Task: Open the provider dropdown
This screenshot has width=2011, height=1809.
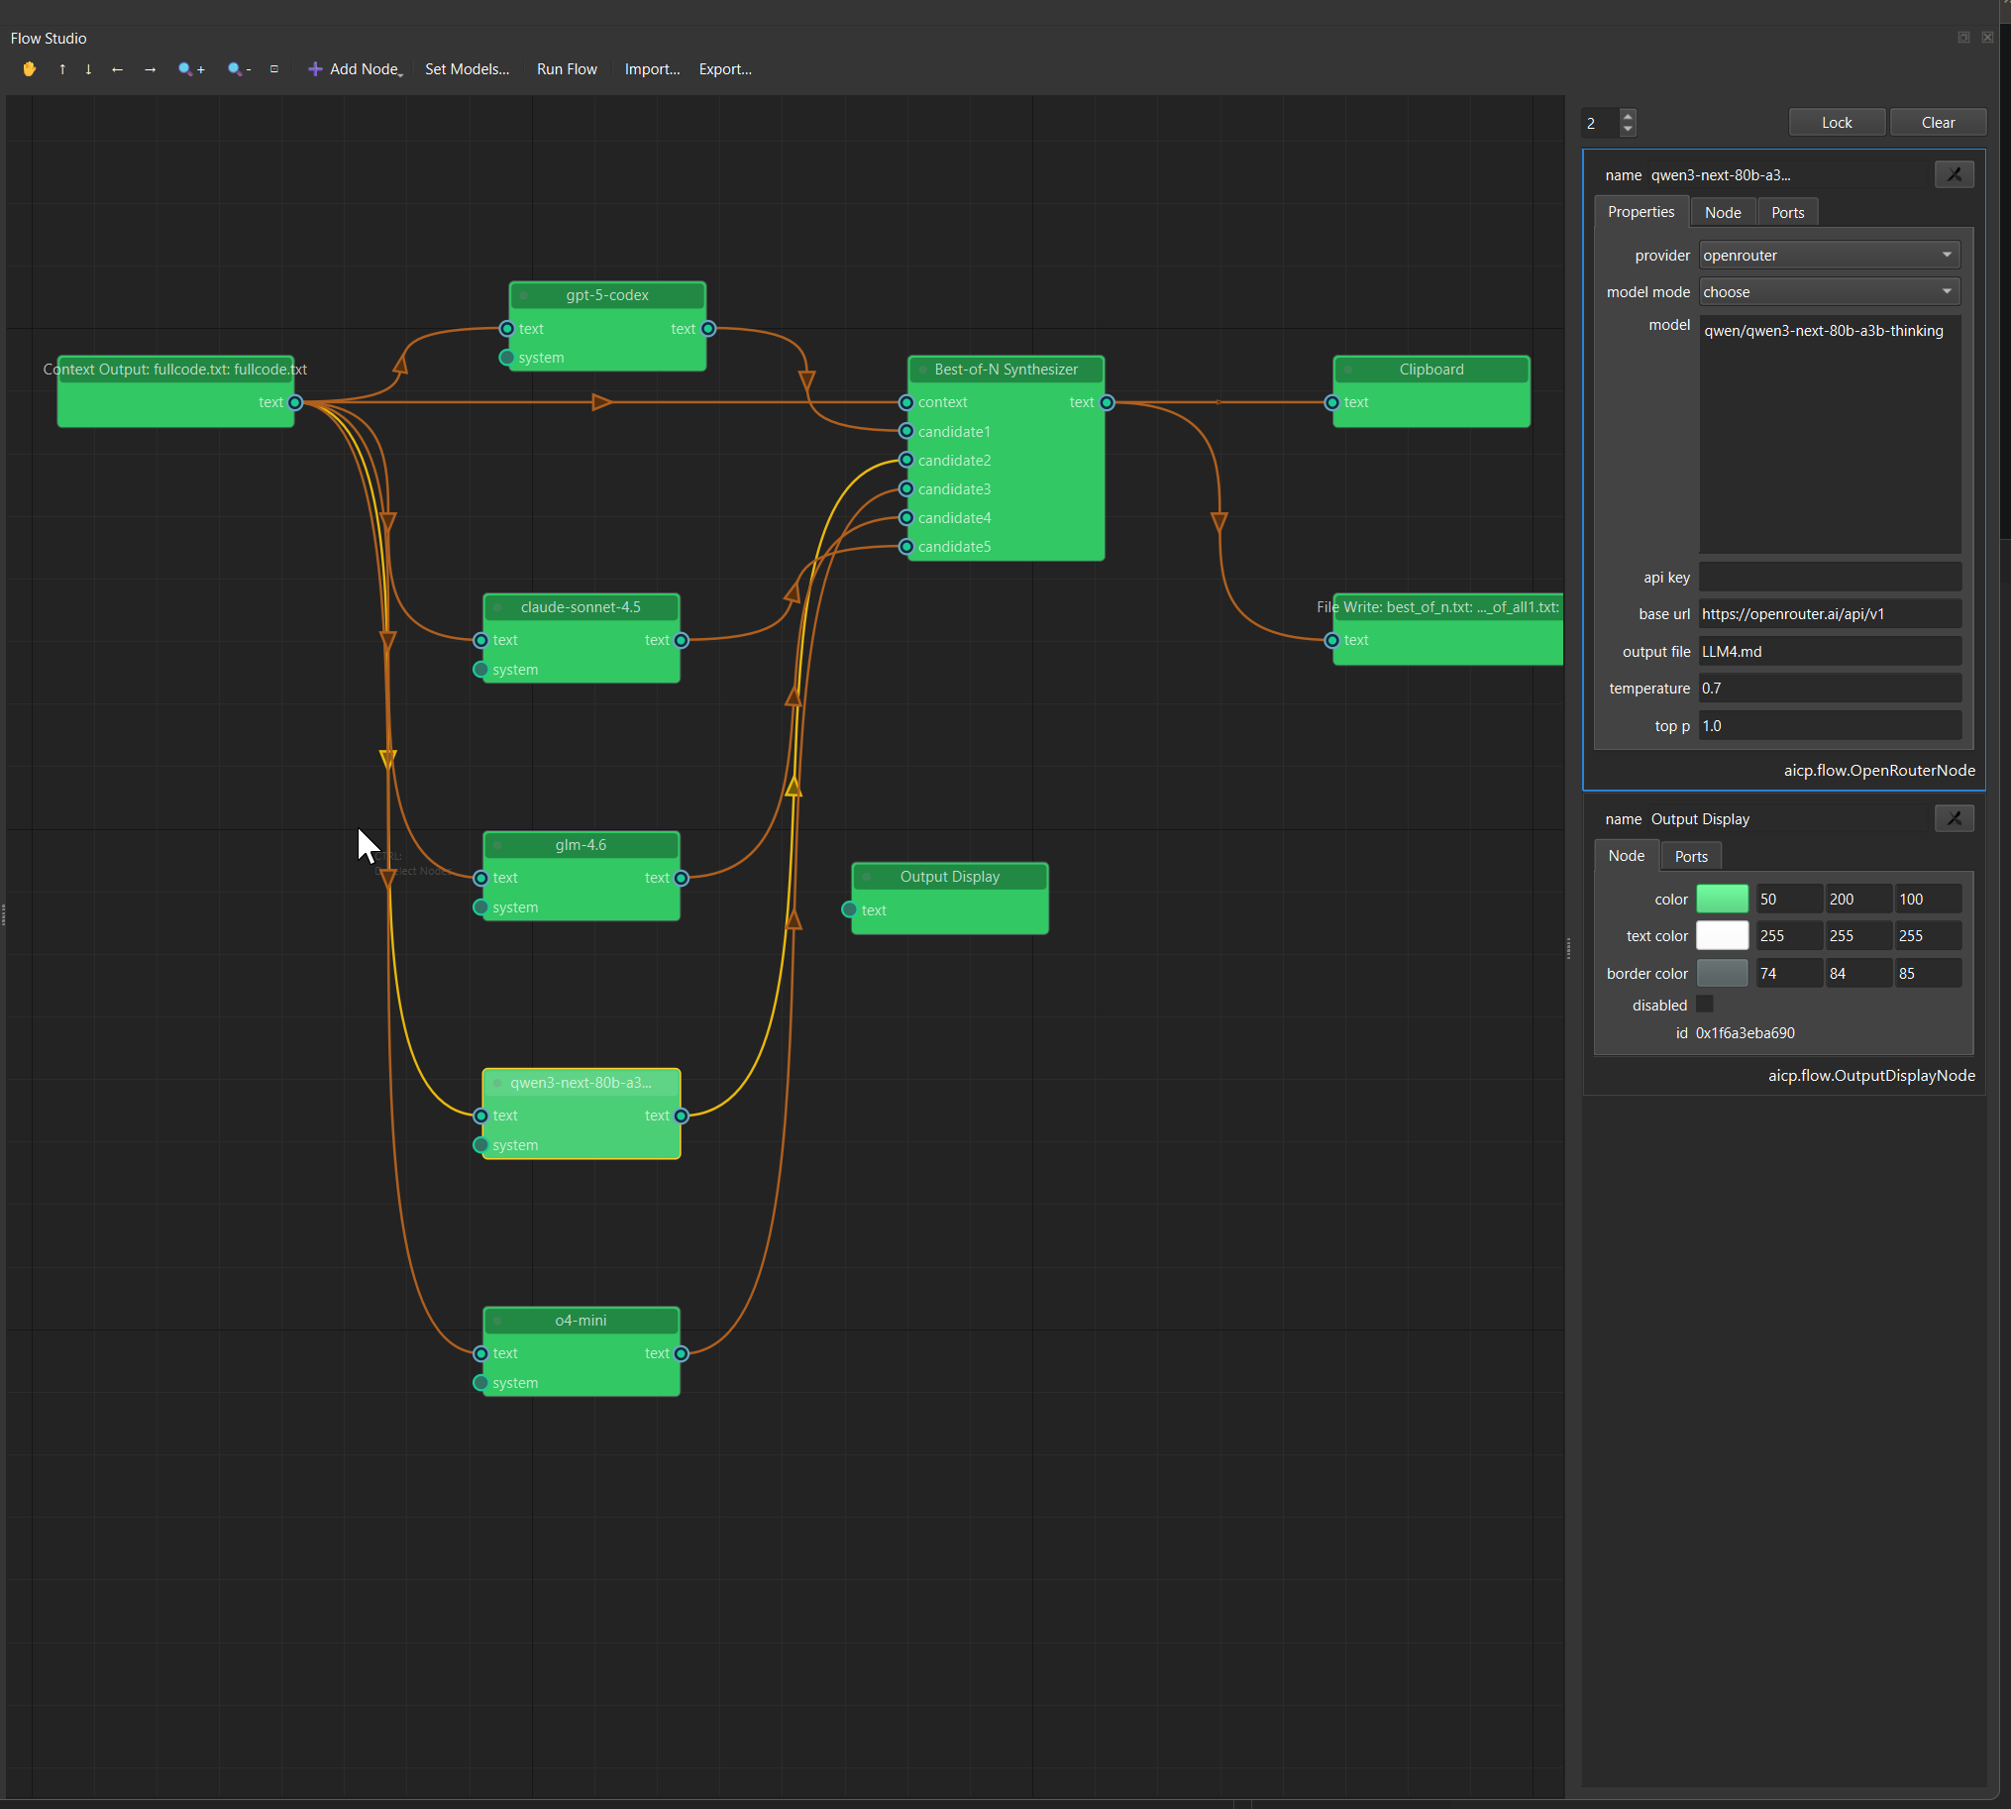Action: click(x=1829, y=256)
